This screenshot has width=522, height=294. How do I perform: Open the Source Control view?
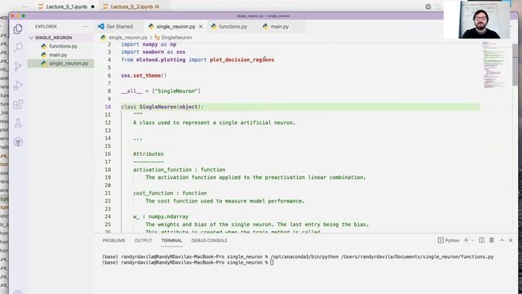[18, 66]
